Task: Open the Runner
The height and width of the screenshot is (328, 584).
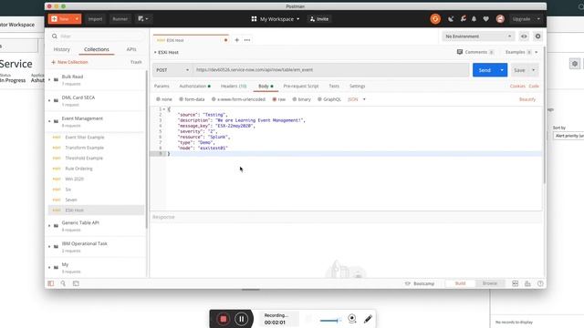Action: [120, 18]
